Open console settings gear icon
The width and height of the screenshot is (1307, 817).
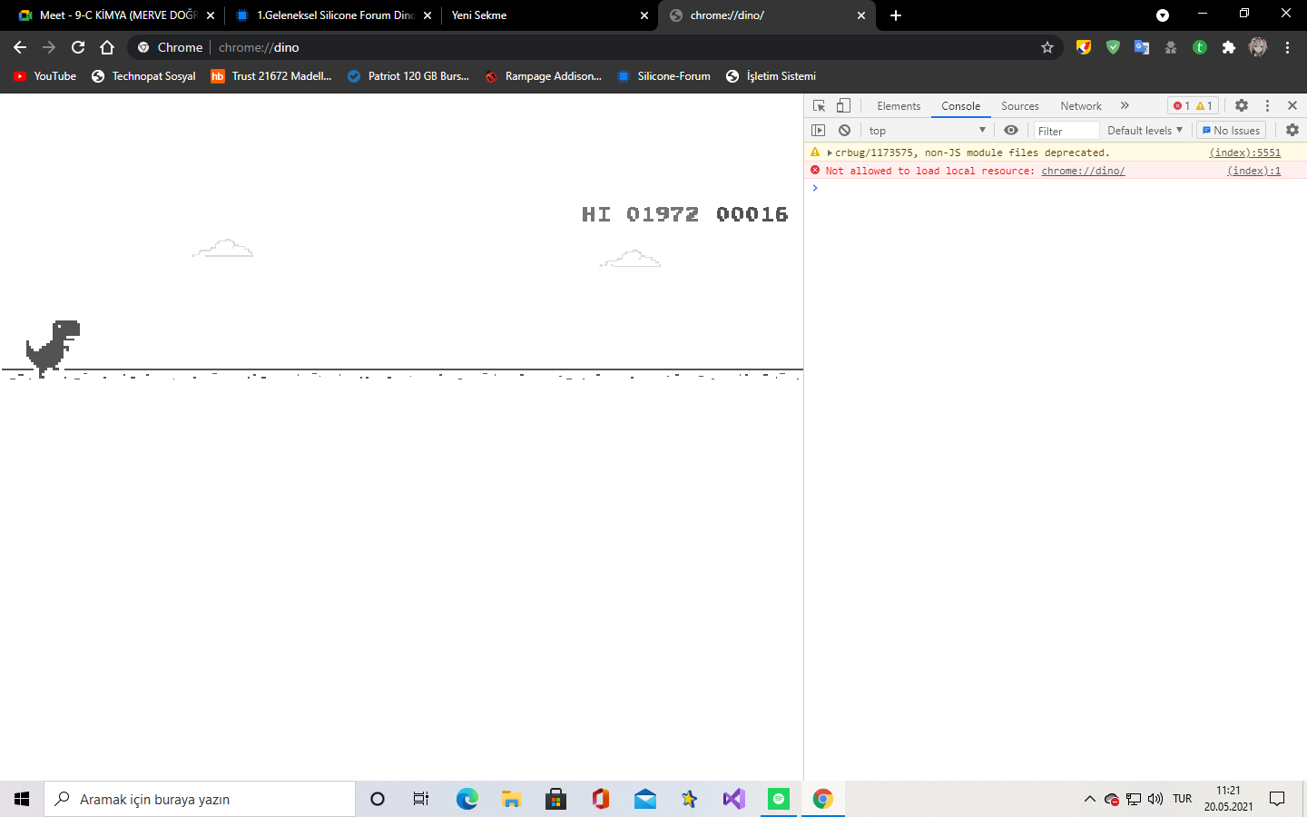coord(1292,131)
